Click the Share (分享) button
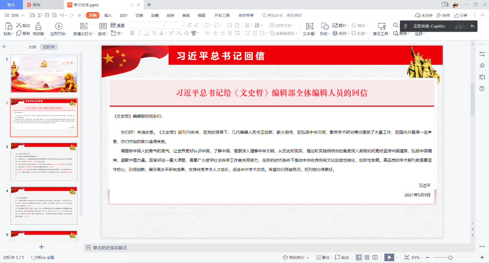489x263 pixels. coord(461,15)
